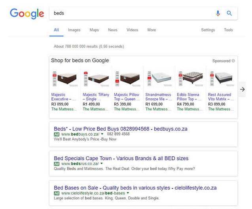This screenshot has width=252, height=209.
Task: Open the Tools option
Action: pyautogui.click(x=228, y=30)
